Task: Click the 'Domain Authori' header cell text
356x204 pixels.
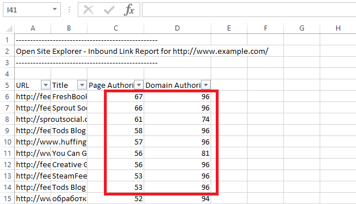Action: pos(173,85)
